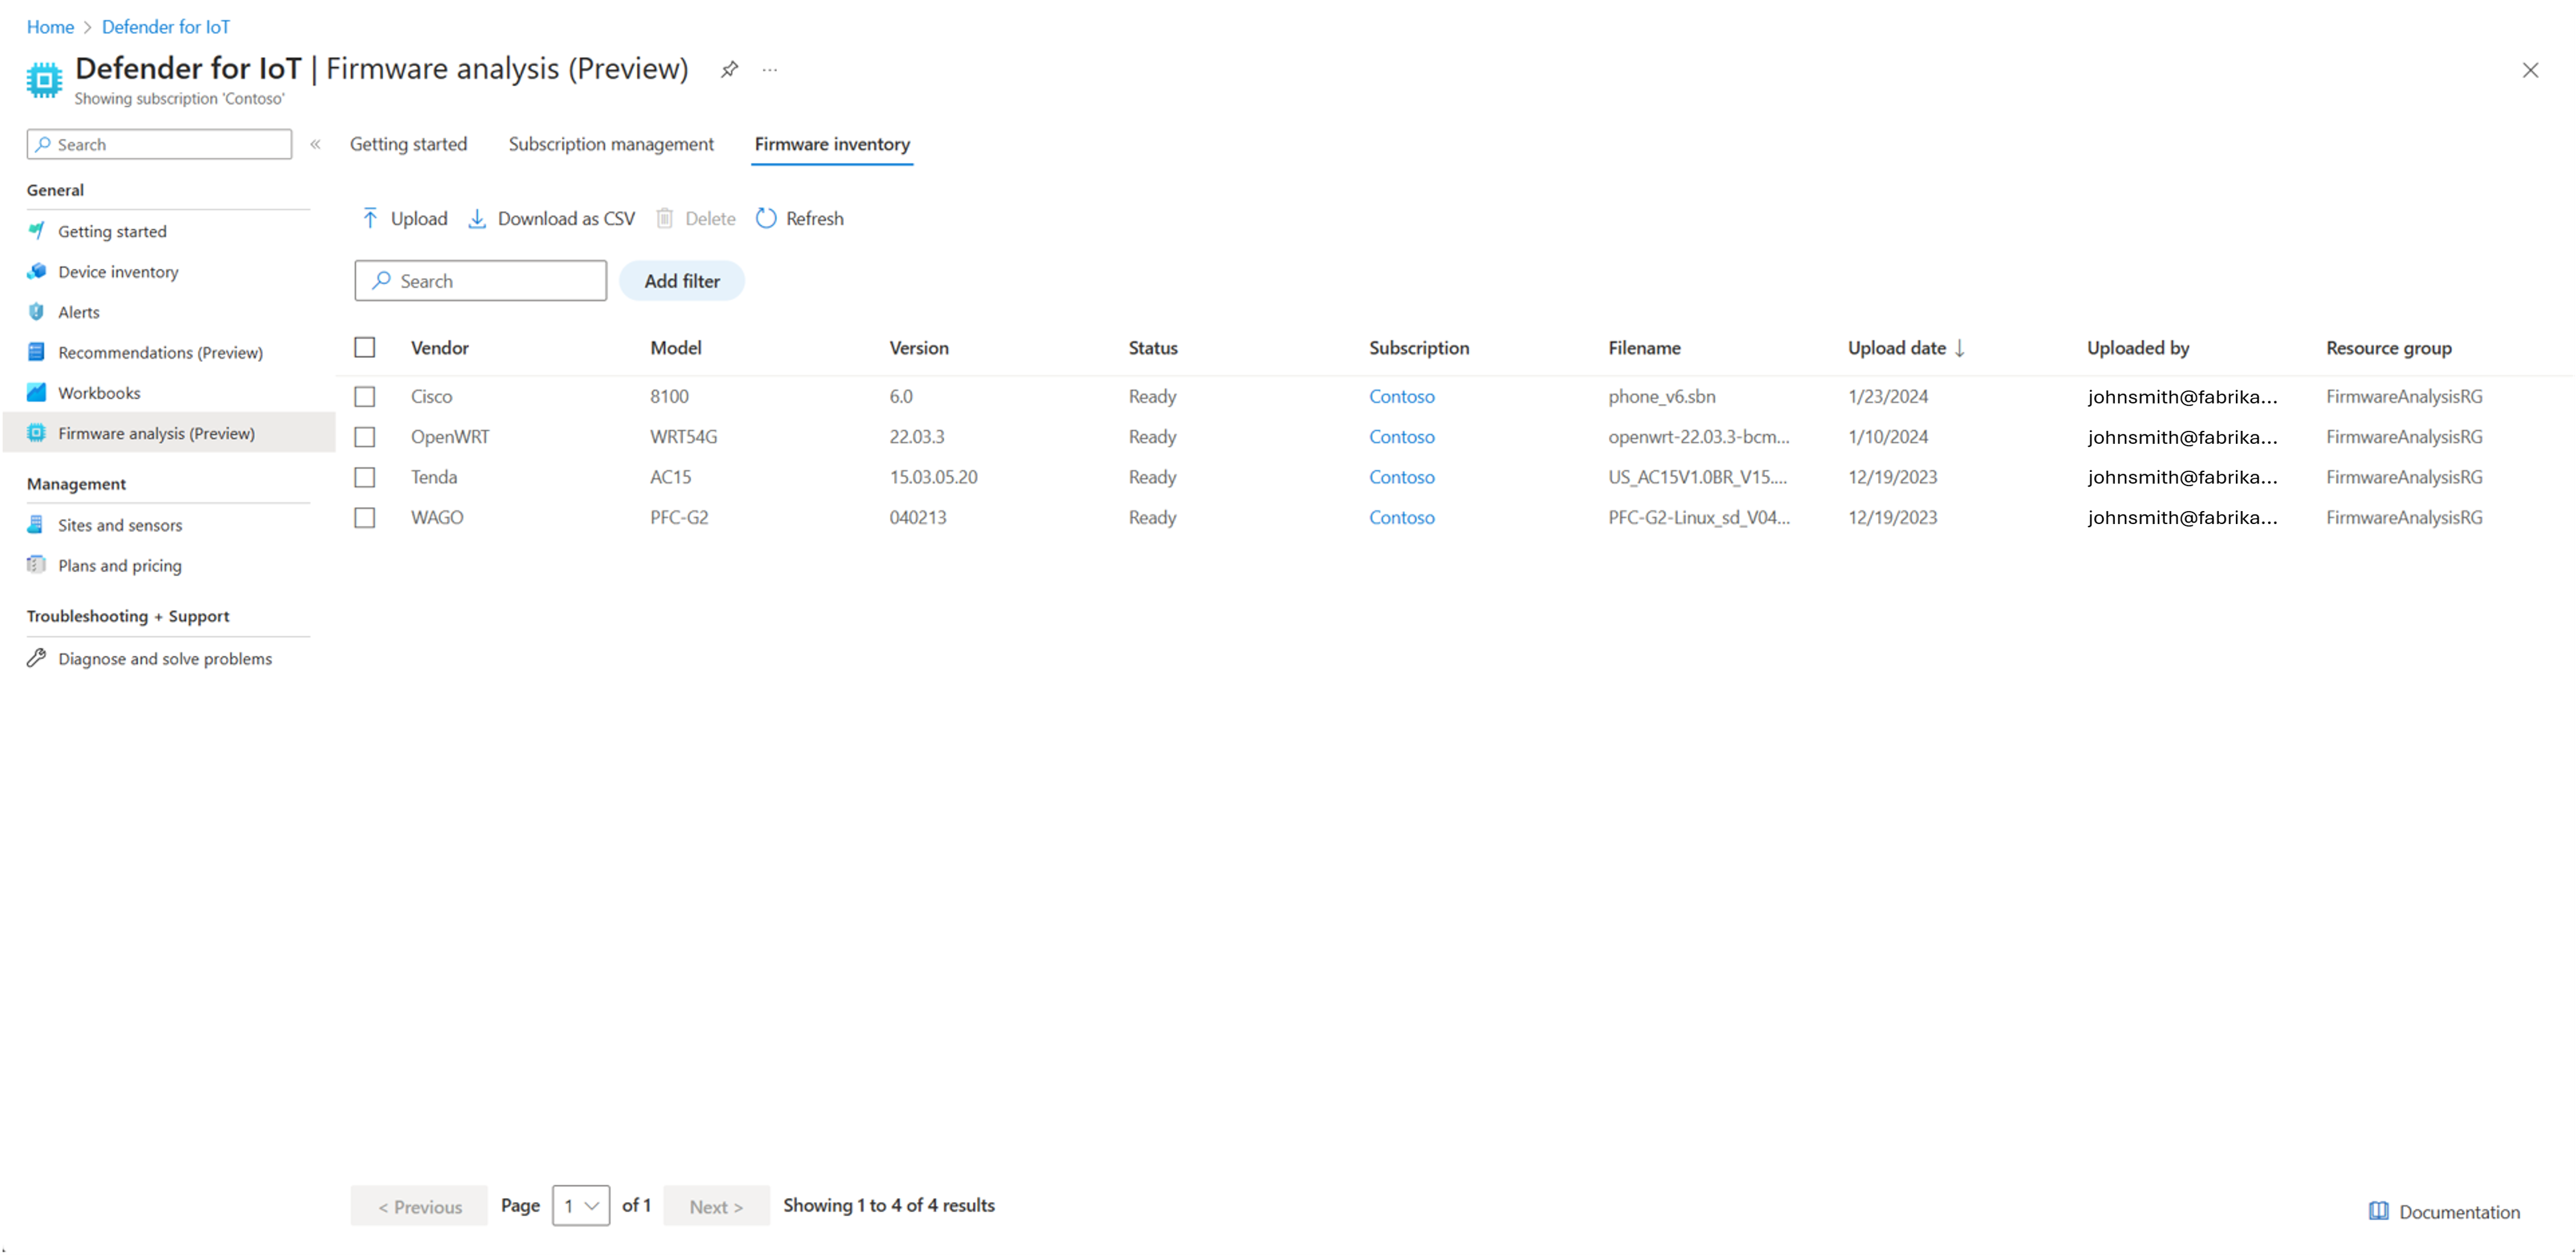Open the more options ellipsis in header
2576x1256 pixels.
click(x=769, y=69)
